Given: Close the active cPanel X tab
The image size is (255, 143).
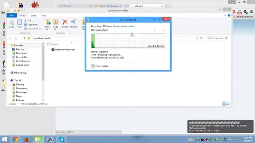Looking at the screenshot, I should pos(162,6).
